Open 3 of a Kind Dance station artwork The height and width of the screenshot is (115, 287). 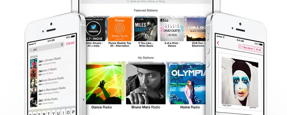pyautogui.click(x=172, y=29)
